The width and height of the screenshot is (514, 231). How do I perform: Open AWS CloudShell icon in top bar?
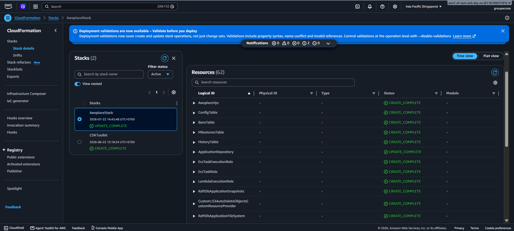pos(357,6)
